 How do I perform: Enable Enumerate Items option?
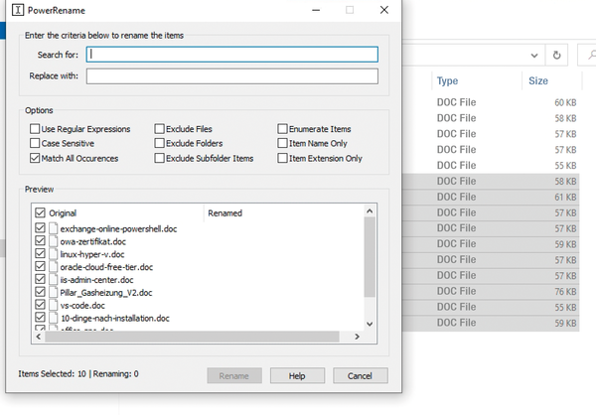[282, 129]
